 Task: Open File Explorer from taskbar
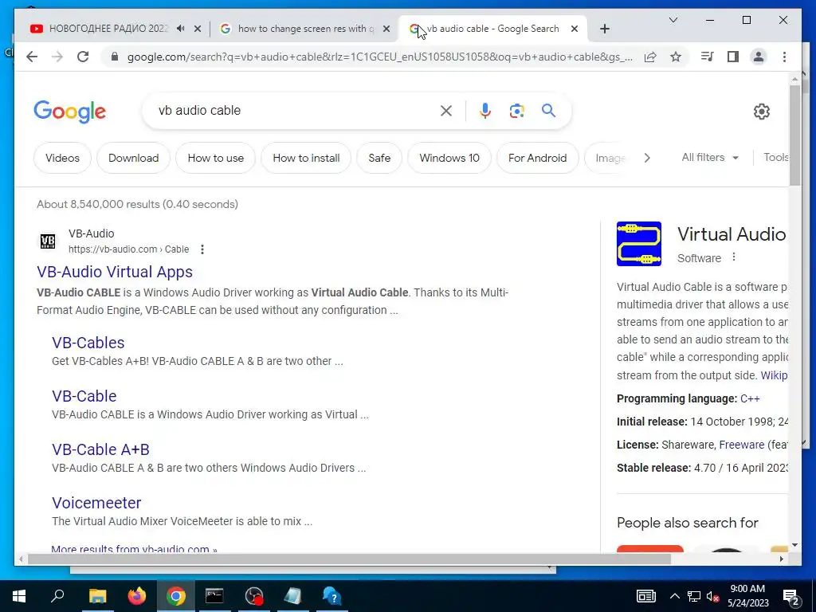(x=97, y=596)
